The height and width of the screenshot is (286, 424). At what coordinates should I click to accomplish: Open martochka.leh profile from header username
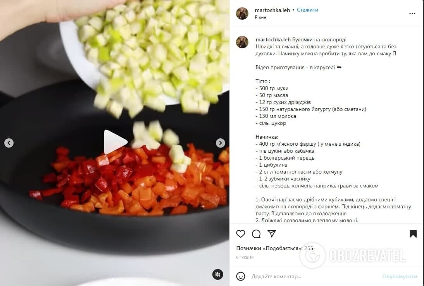[x=272, y=10]
